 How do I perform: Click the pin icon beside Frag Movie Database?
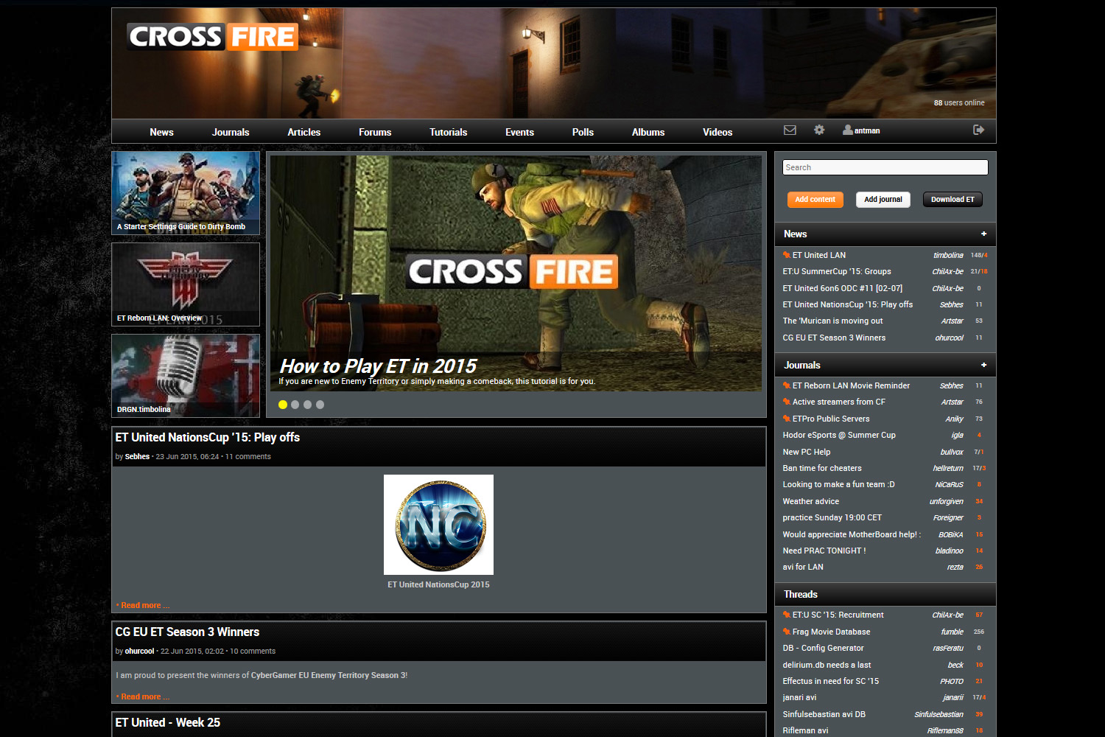[787, 632]
